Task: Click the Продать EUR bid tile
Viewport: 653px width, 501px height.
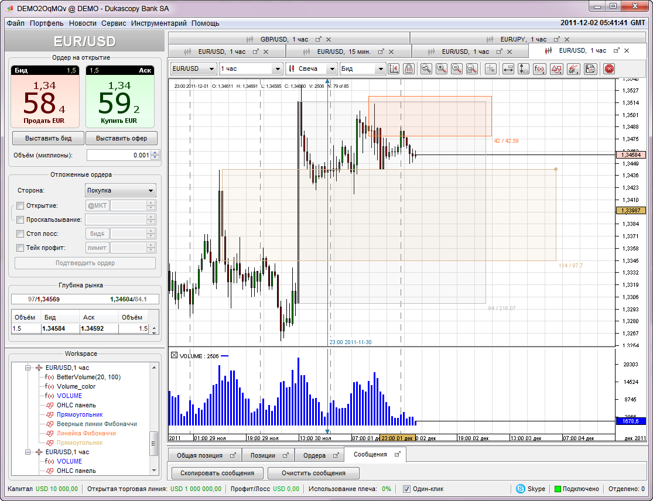Action: [45, 97]
